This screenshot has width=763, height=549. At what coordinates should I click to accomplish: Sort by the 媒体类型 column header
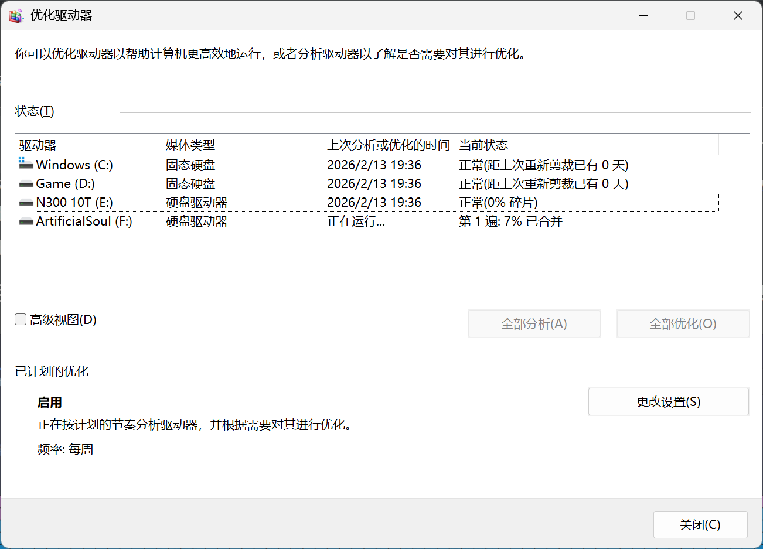pyautogui.click(x=243, y=145)
